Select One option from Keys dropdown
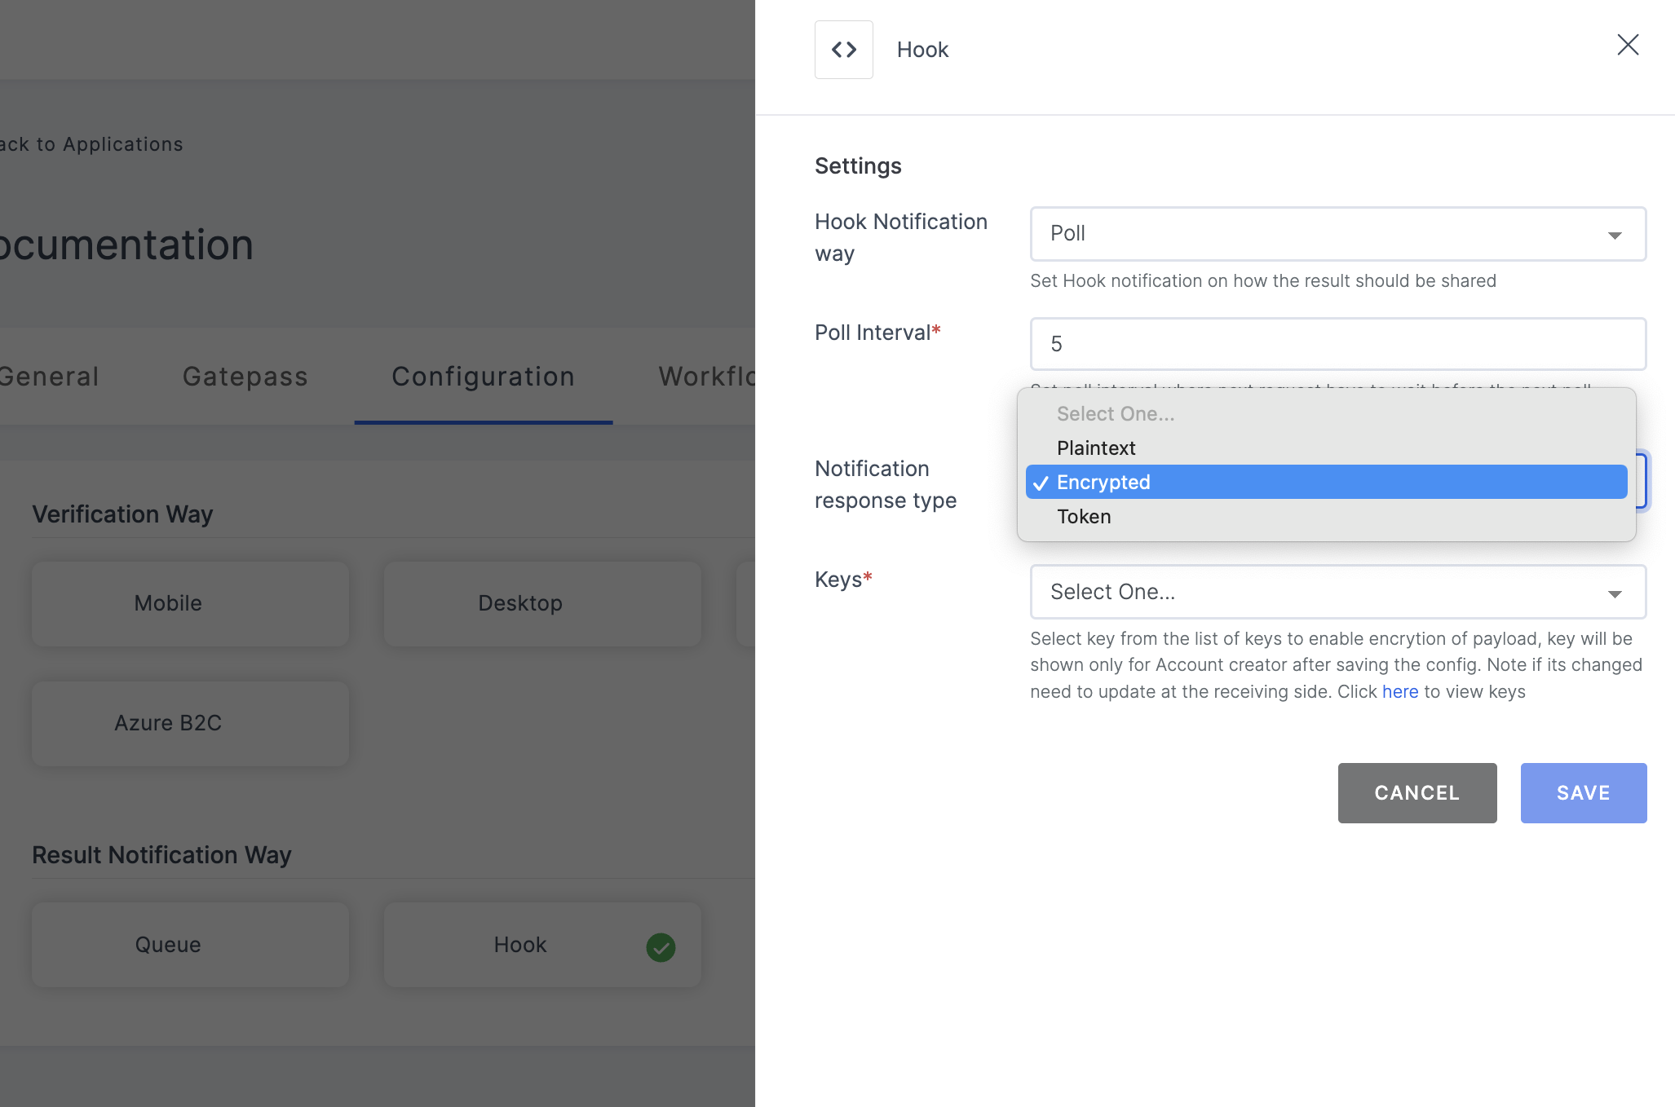1675x1107 pixels. point(1339,592)
